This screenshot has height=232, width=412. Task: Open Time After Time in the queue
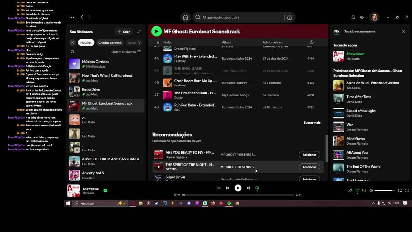point(369,99)
